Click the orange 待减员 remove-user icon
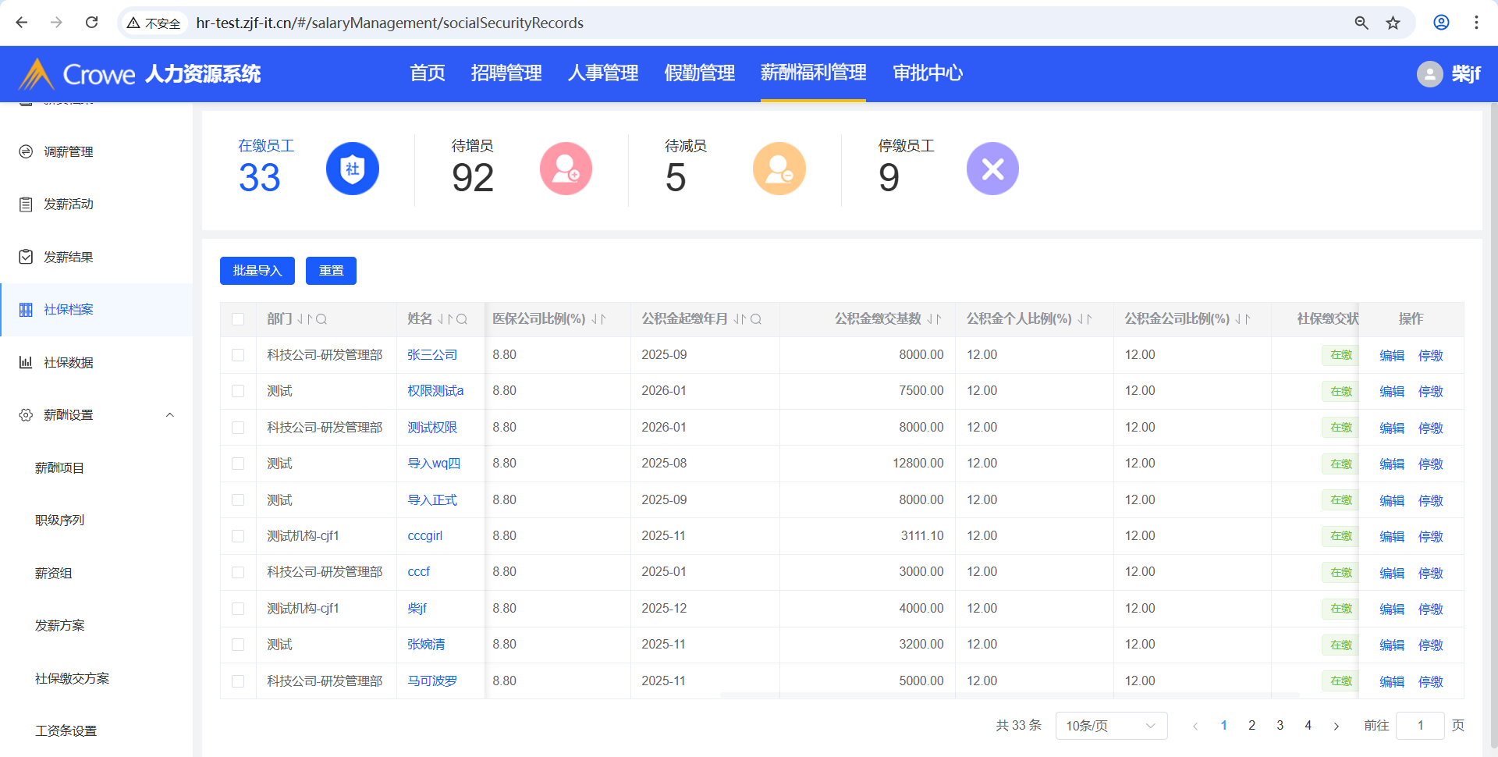 (x=779, y=169)
